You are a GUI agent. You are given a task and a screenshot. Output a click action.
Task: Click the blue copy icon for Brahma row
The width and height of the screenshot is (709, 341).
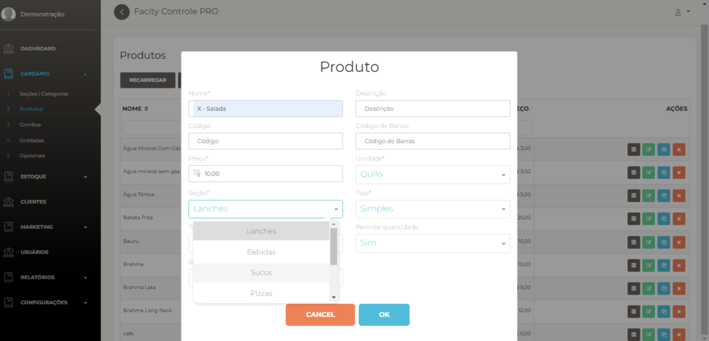664,265
